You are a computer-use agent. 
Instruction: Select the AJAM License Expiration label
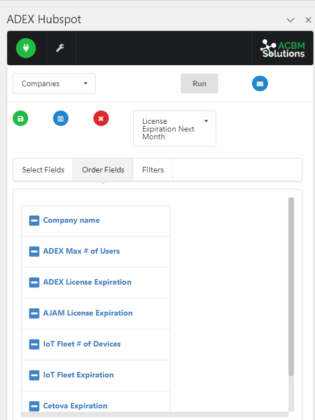(88, 313)
